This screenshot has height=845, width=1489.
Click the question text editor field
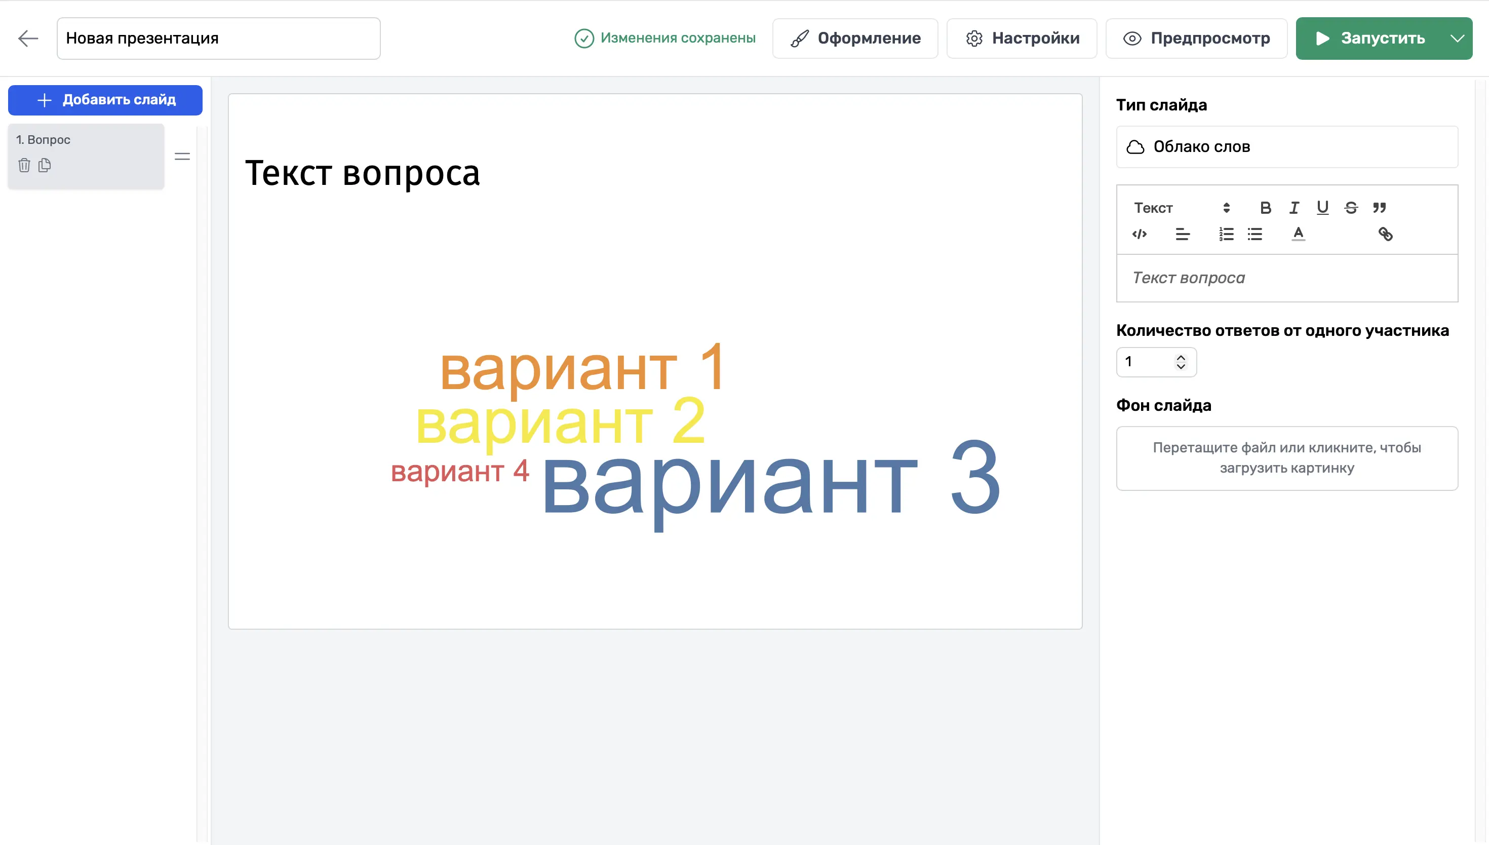(1286, 278)
